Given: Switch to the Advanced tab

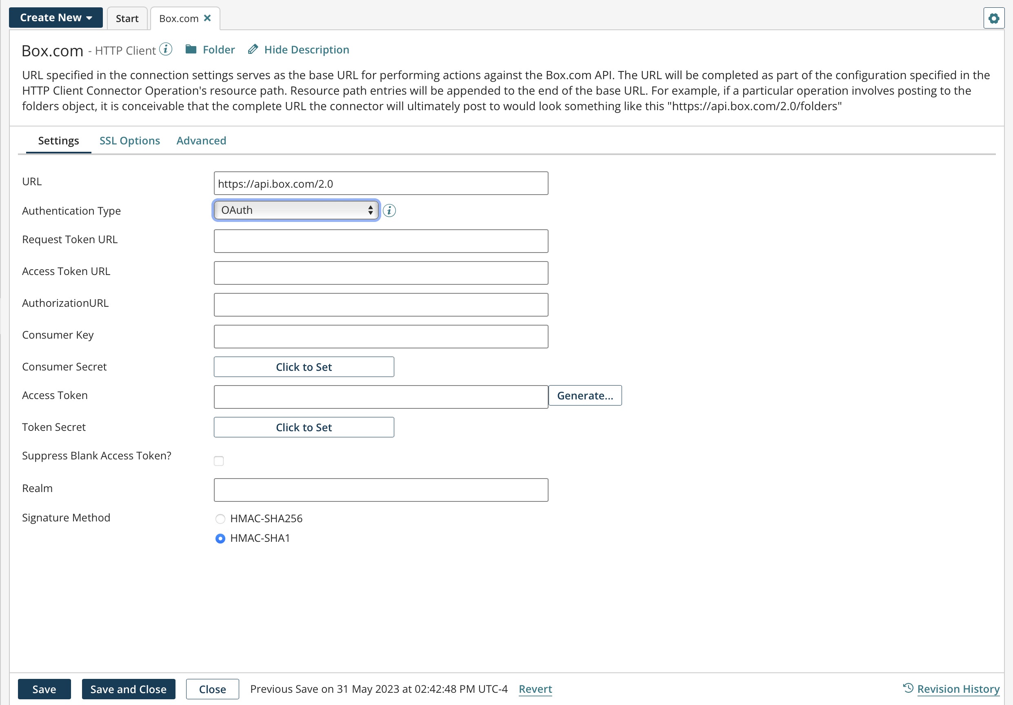Looking at the screenshot, I should tap(201, 140).
